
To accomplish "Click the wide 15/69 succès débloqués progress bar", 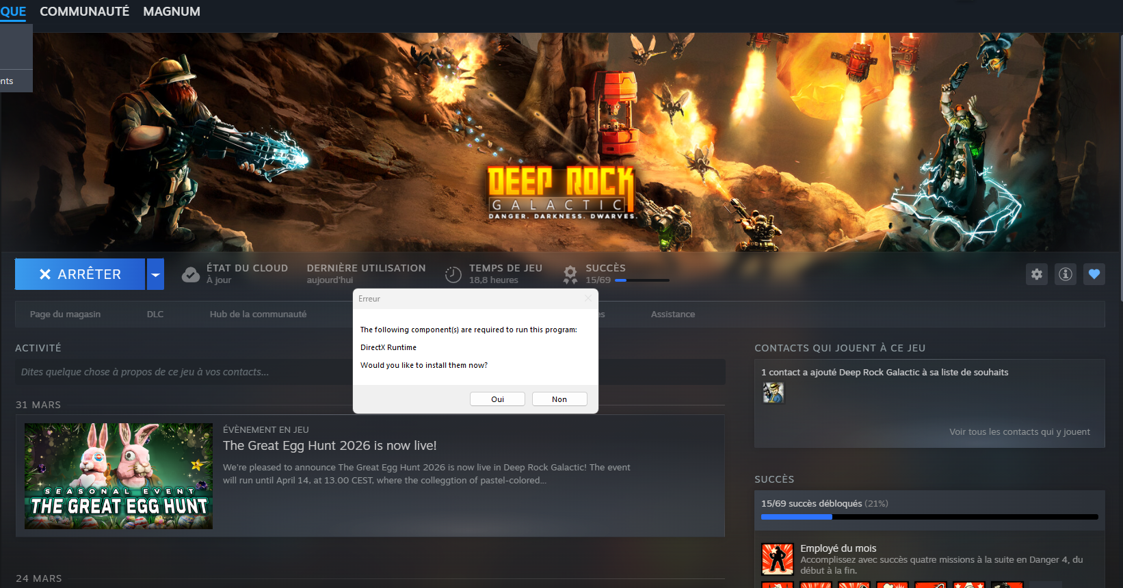I will [929, 517].
